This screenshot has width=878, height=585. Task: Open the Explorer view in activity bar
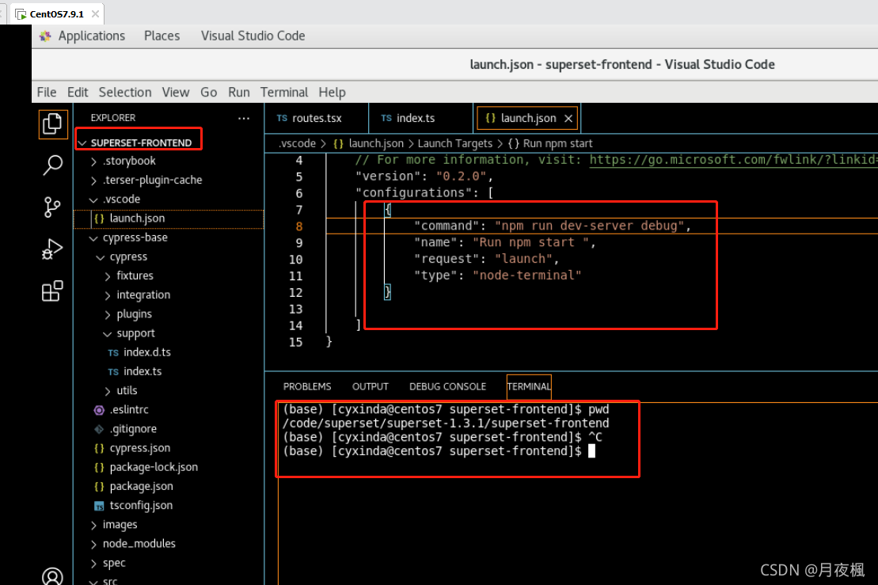[52, 123]
